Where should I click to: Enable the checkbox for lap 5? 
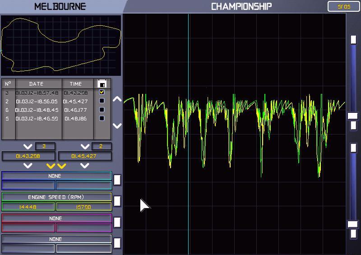click(102, 118)
